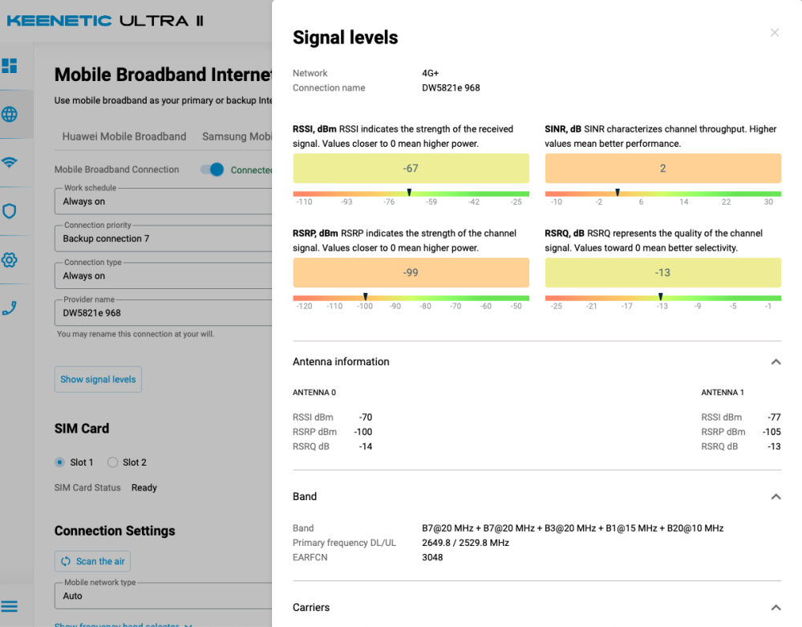Switch to the Huawei Mobile Broadband tab
The width and height of the screenshot is (802, 627).
pyautogui.click(x=124, y=136)
